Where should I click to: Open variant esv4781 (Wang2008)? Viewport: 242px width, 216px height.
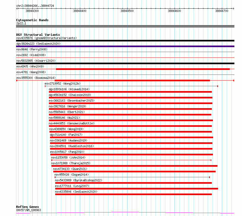click(31, 72)
